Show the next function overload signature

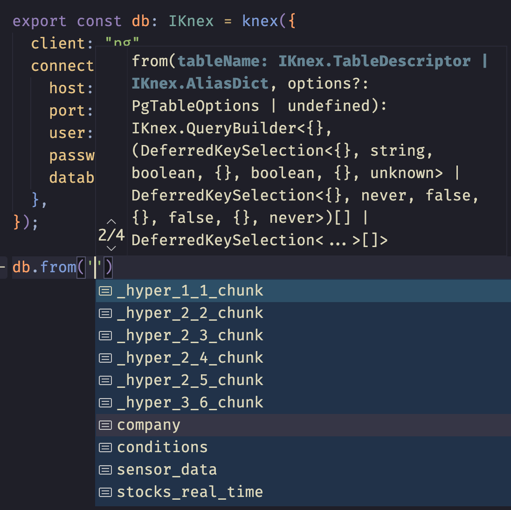click(111, 248)
